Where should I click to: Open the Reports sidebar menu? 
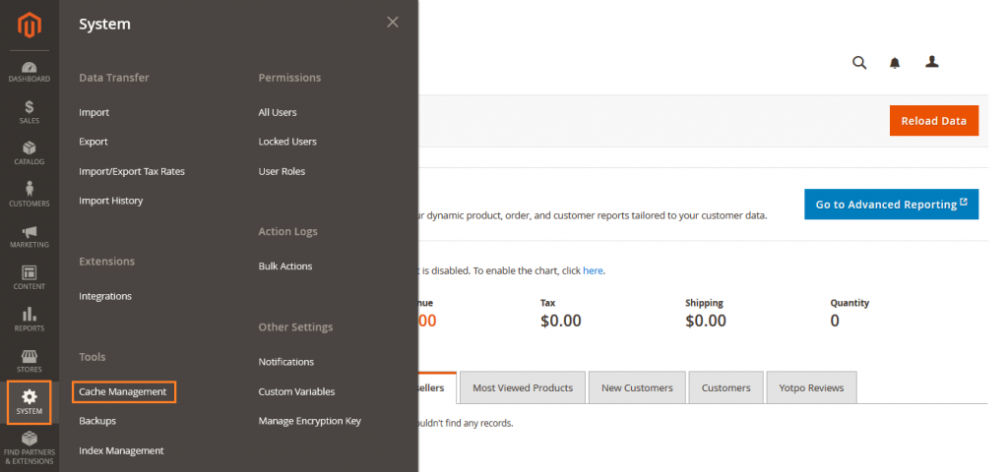pyautogui.click(x=30, y=320)
